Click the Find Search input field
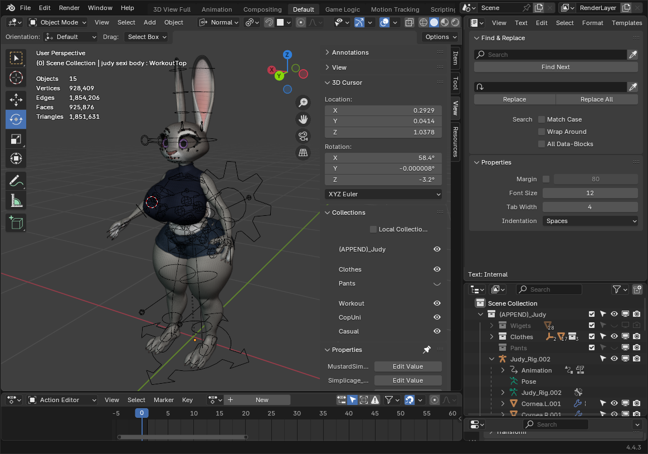648x454 pixels. click(550, 55)
